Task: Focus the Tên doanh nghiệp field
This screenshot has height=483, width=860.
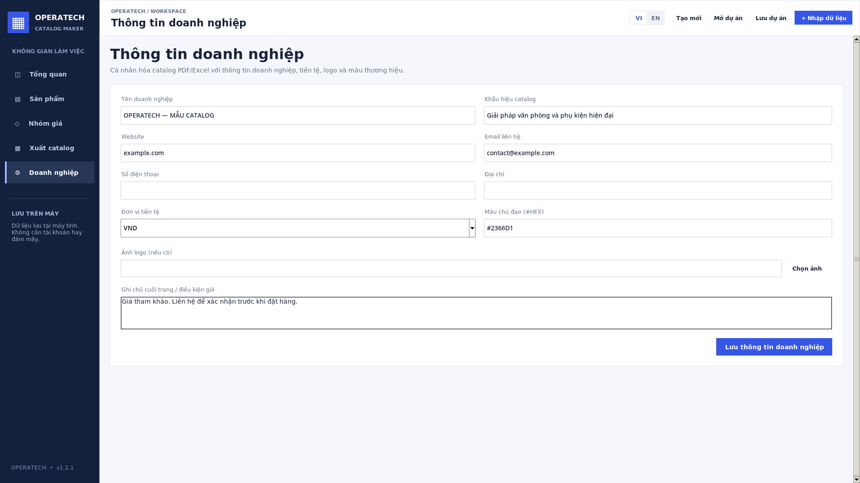Action: [298, 115]
